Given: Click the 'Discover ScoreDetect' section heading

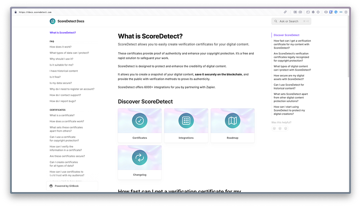Looking at the screenshot, I should (x=145, y=102).
